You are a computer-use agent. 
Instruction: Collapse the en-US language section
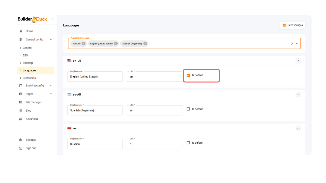pos(298,61)
